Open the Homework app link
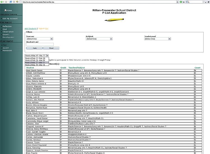This screenshot has width=210, height=154. (7, 50)
